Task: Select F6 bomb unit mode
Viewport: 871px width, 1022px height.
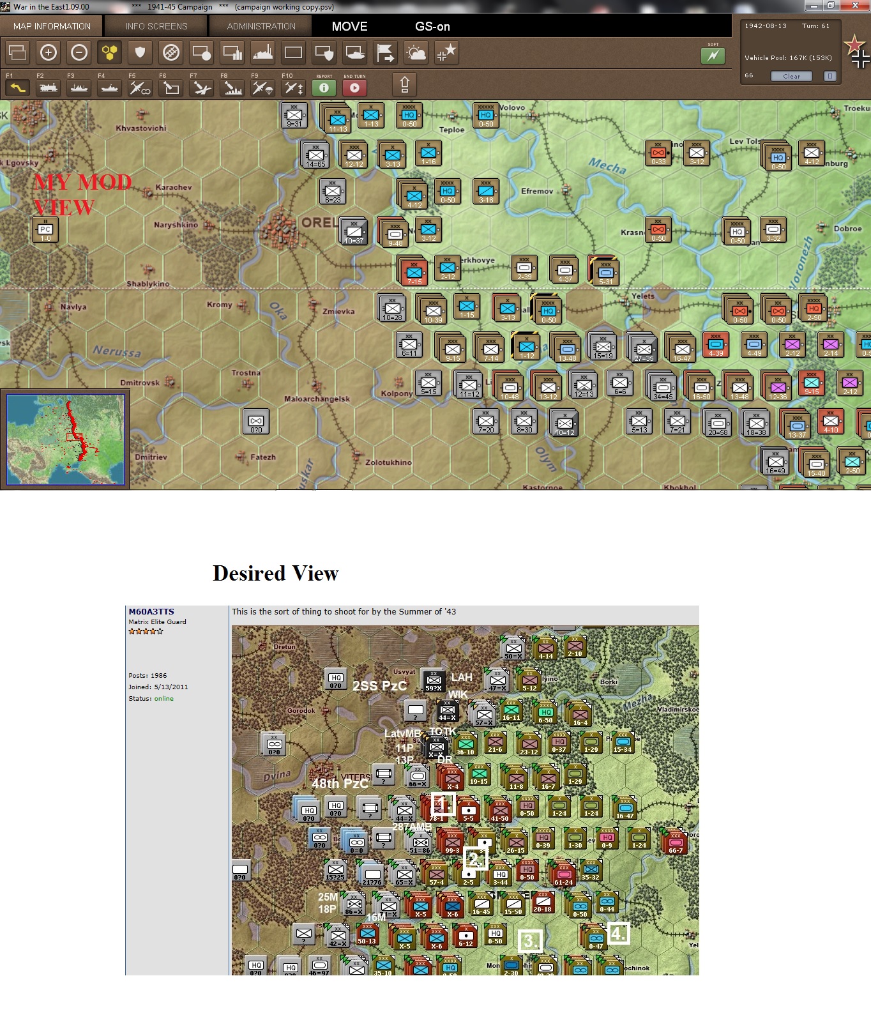Action: tap(171, 88)
